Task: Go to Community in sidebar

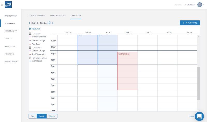Action: (x=11, y=31)
